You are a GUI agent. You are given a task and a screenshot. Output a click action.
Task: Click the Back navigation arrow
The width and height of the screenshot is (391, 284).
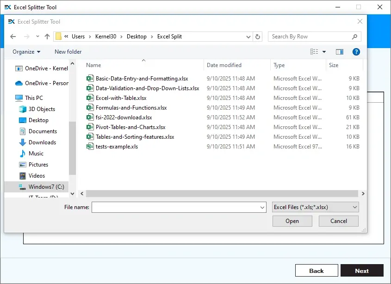(x=13, y=37)
